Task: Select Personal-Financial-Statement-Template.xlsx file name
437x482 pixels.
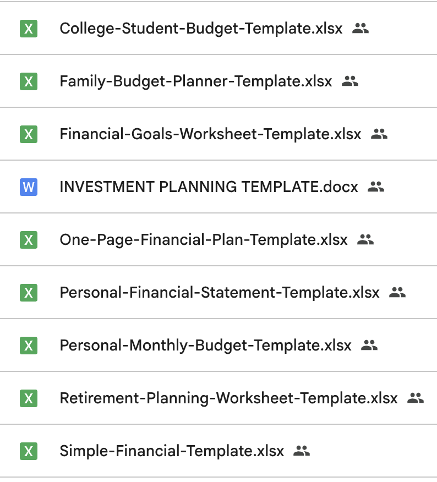Action: (220, 293)
